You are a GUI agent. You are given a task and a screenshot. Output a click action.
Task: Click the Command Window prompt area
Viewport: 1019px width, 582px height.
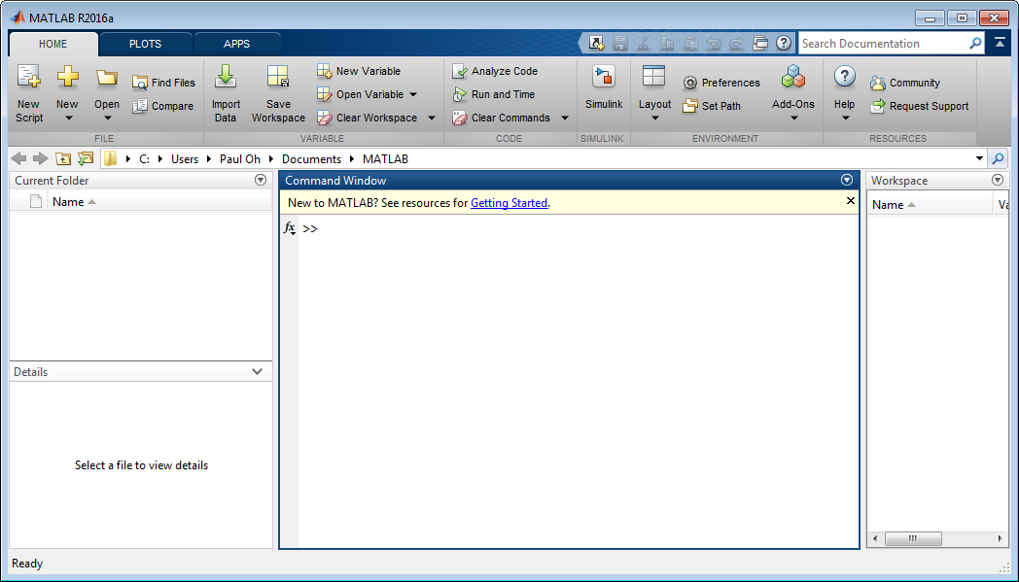pyautogui.click(x=579, y=383)
